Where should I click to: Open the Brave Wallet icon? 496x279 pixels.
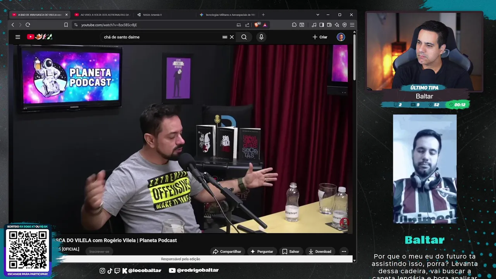329,25
